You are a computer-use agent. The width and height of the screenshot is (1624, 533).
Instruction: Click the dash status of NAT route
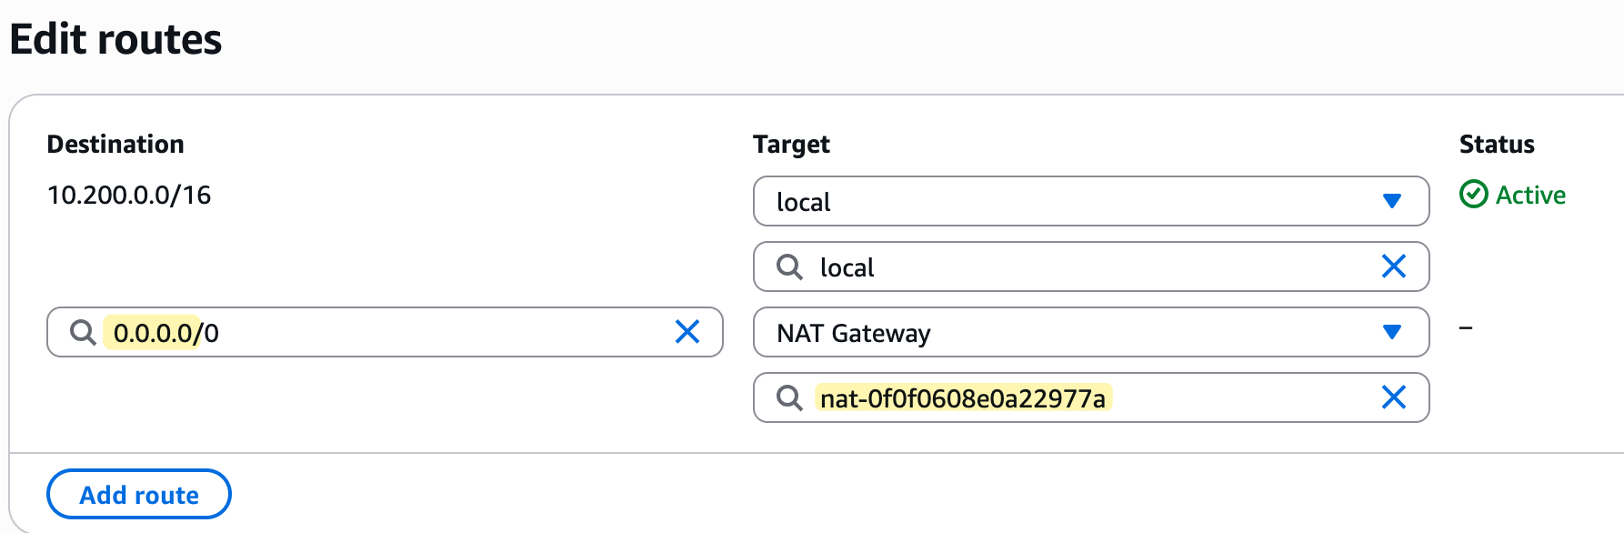1466,327
